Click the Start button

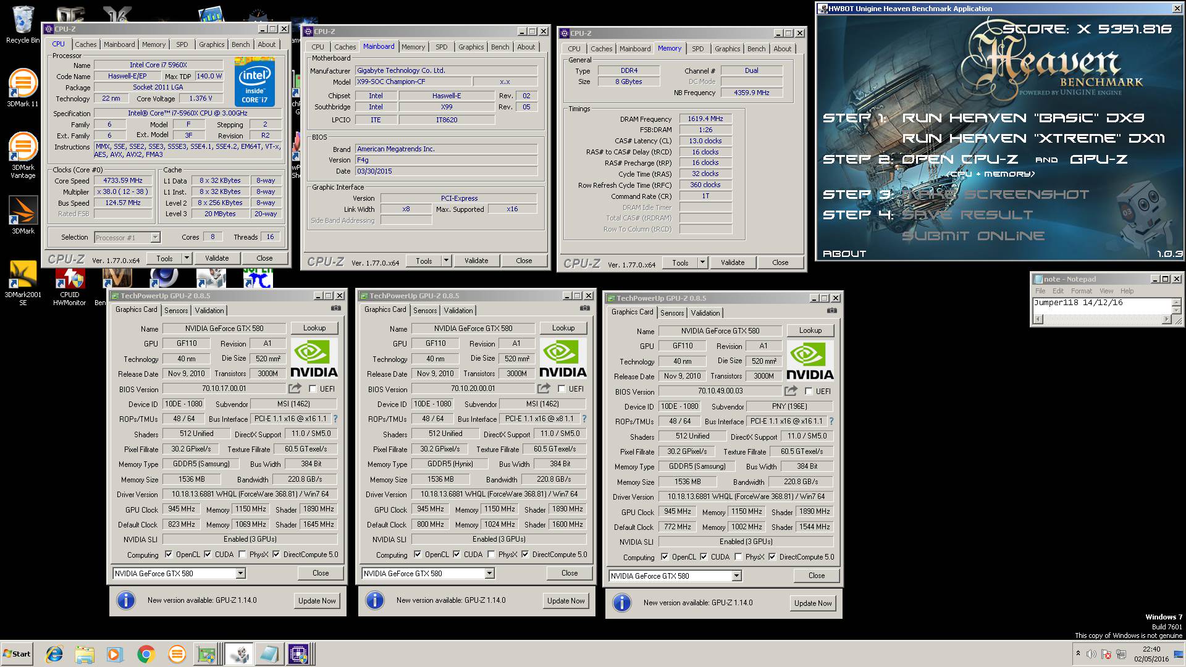(17, 654)
